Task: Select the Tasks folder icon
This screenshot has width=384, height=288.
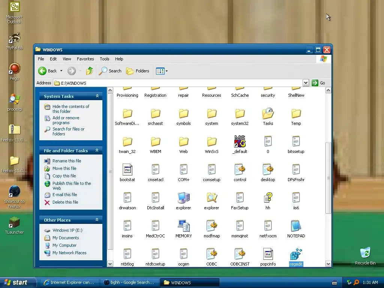Action: tap(268, 113)
